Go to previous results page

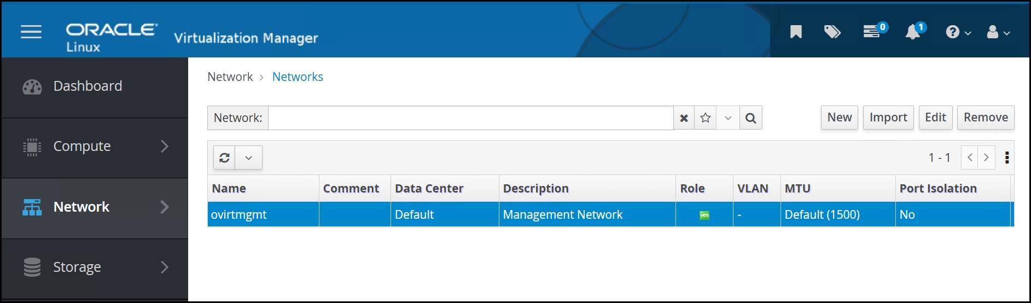coord(970,158)
